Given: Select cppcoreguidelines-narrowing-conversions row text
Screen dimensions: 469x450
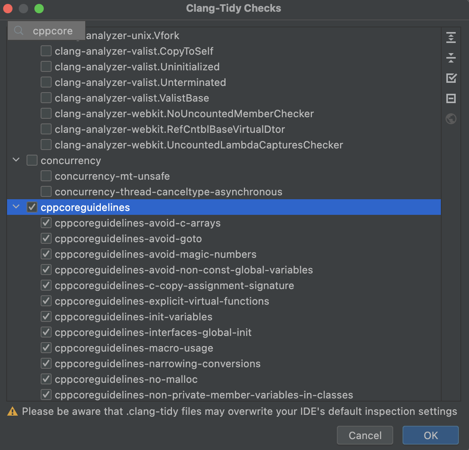Looking at the screenshot, I should pos(158,364).
